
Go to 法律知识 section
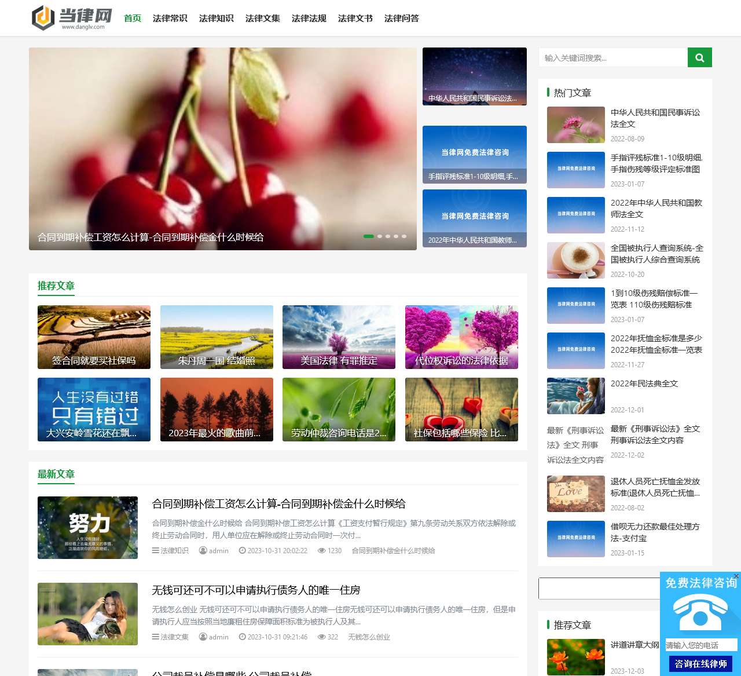coord(217,18)
